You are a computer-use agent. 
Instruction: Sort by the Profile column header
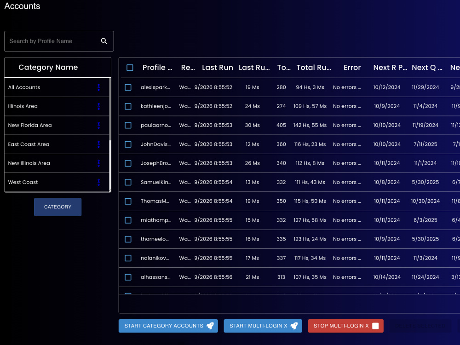coord(157,68)
